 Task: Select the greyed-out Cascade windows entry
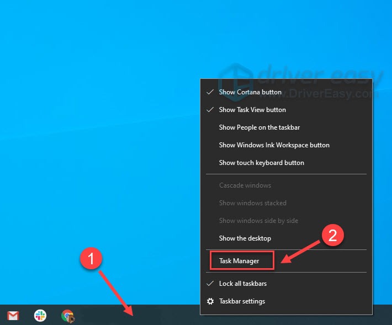(286, 185)
